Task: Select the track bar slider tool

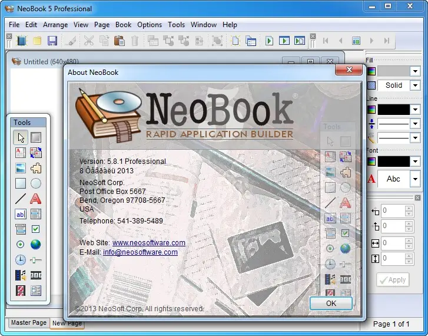Action: [36, 260]
